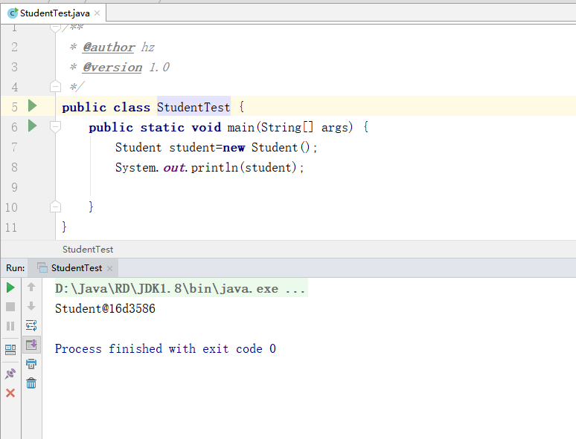576x439 pixels.
Task: Click line number 11 in the gutter
Action: [x=11, y=227]
